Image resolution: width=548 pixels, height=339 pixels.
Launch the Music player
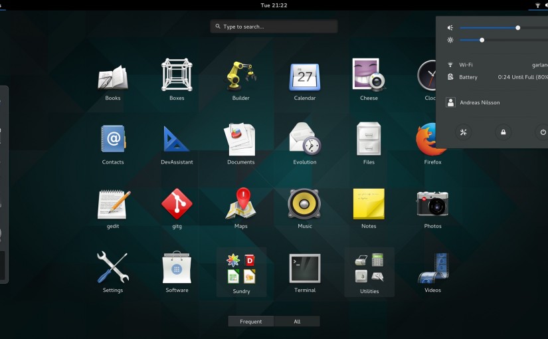click(x=304, y=204)
